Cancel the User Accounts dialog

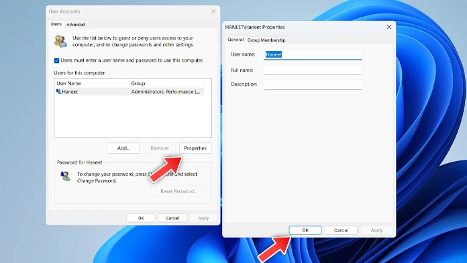(x=172, y=218)
